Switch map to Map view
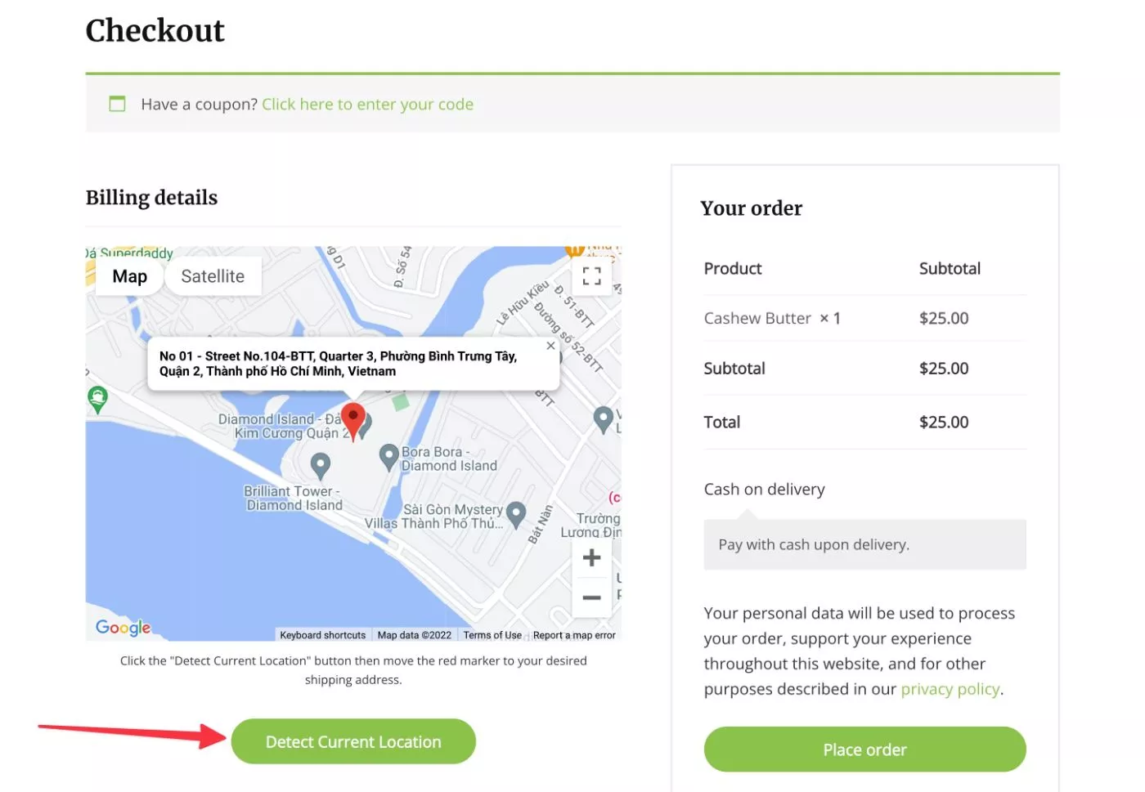 (130, 276)
